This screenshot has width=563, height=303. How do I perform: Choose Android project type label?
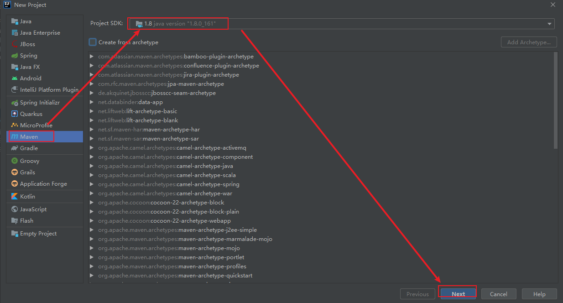coord(31,78)
